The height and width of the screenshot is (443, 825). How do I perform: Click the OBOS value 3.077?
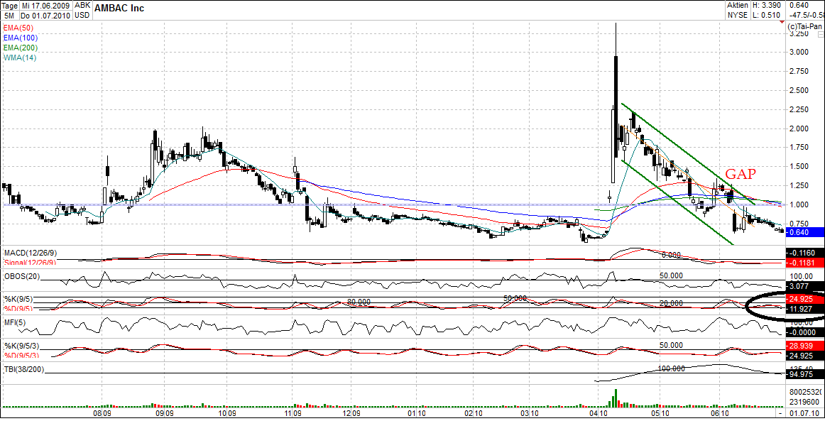tap(805, 286)
